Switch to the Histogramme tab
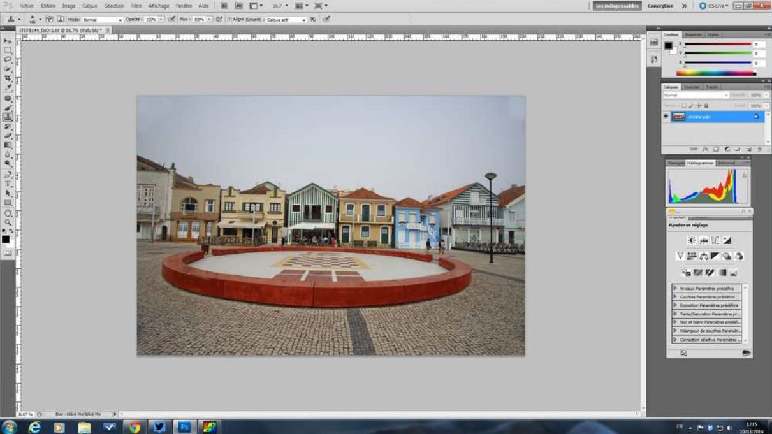Screen dimensions: 772x434 coord(700,163)
